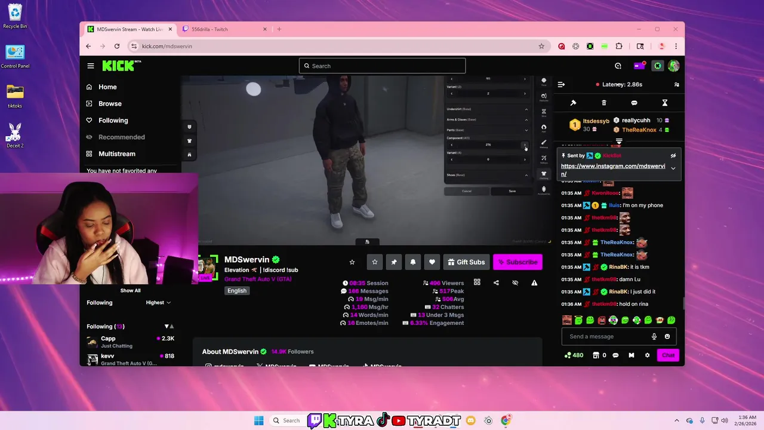
Task: Click the English language tag
Action: pos(237,290)
